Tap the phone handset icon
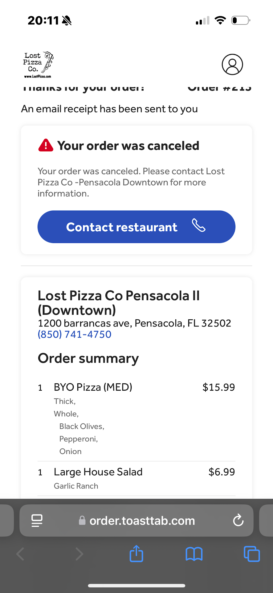Image resolution: width=273 pixels, height=593 pixels. coord(199,225)
